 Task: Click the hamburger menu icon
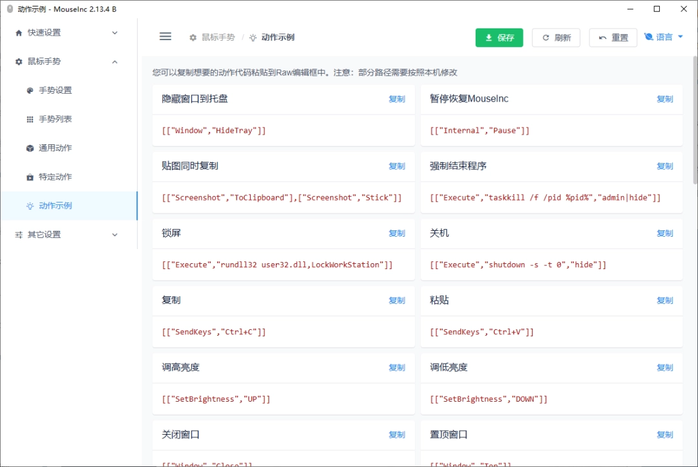pyautogui.click(x=165, y=37)
